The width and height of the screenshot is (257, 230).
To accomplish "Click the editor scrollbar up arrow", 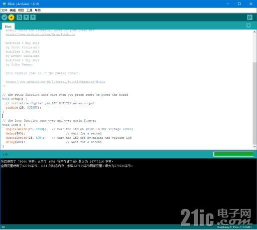I will (x=255, y=32).
